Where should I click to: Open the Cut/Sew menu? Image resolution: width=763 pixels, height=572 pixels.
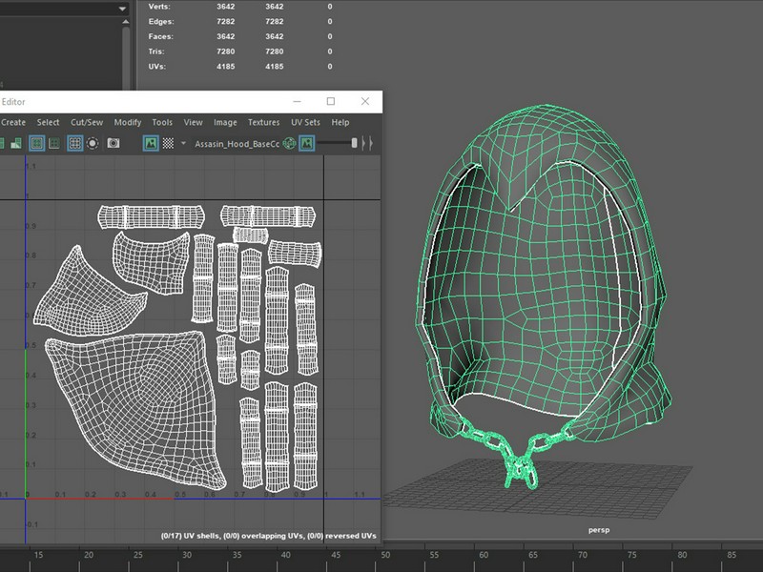87,123
